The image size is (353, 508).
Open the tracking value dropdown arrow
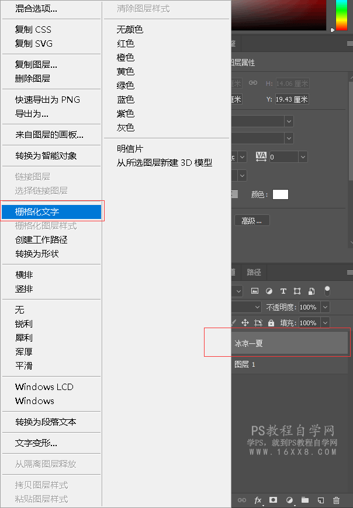point(303,157)
